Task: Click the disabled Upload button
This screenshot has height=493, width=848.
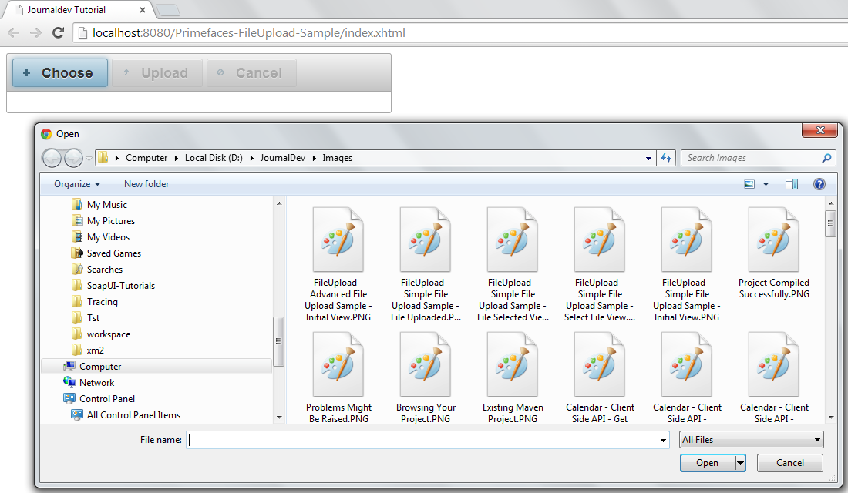Action: (156, 73)
